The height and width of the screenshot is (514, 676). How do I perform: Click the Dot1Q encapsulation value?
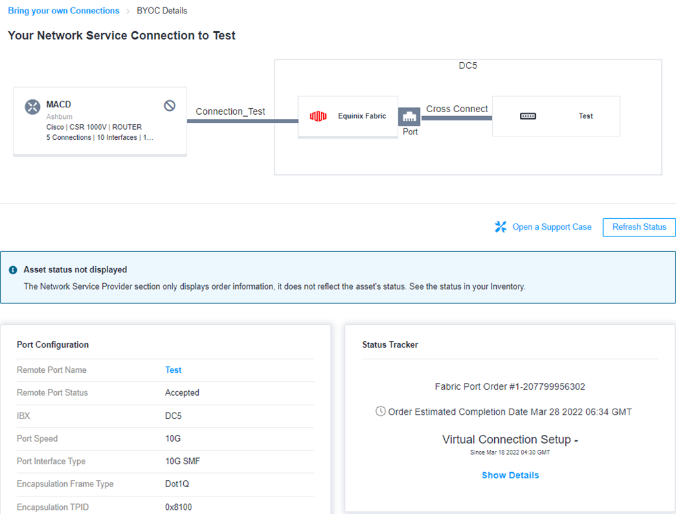coord(176,484)
